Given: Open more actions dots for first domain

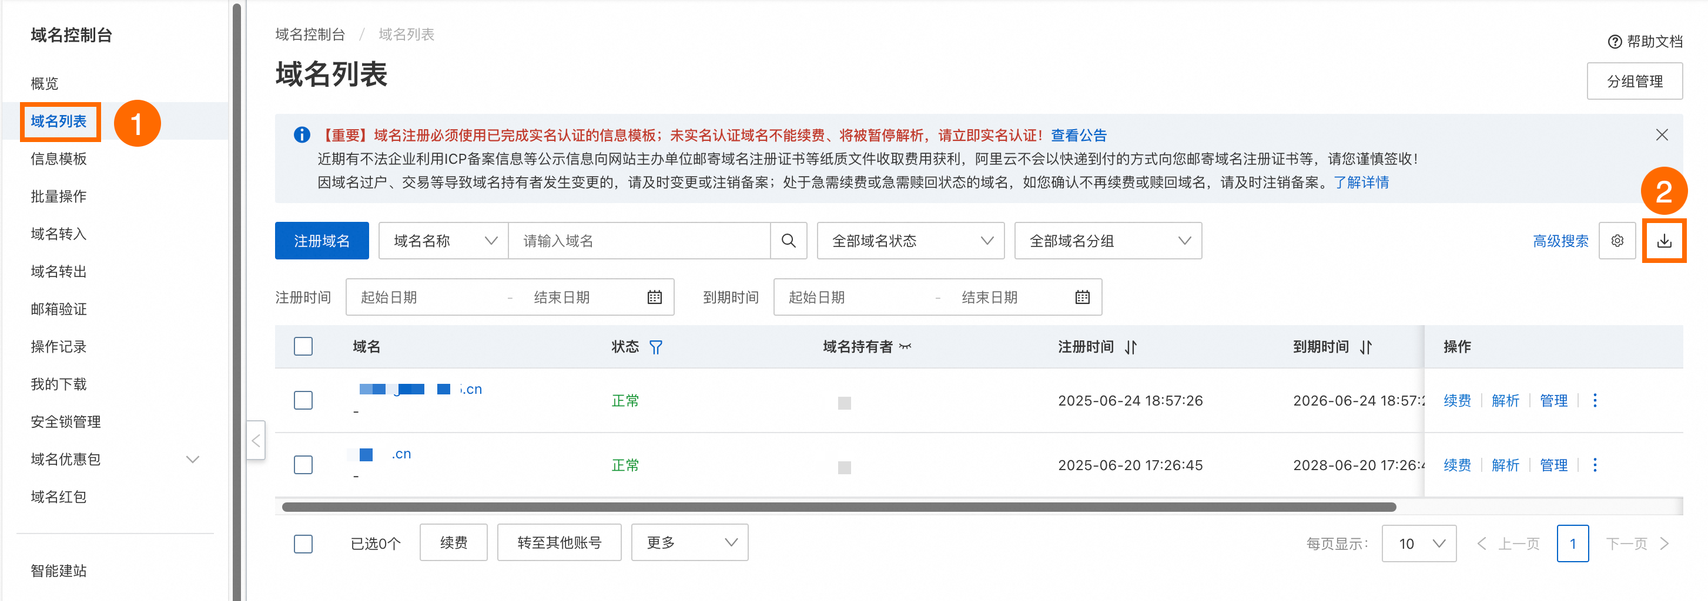Looking at the screenshot, I should point(1595,400).
